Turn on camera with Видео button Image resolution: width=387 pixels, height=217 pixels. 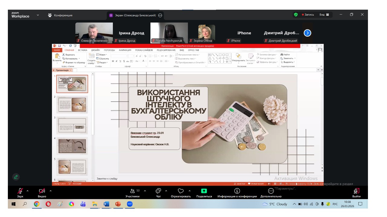42,191
